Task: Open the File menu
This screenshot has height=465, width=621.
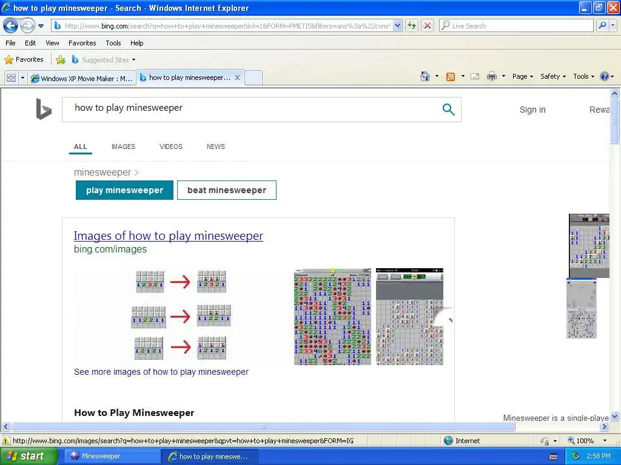Action: (10, 43)
